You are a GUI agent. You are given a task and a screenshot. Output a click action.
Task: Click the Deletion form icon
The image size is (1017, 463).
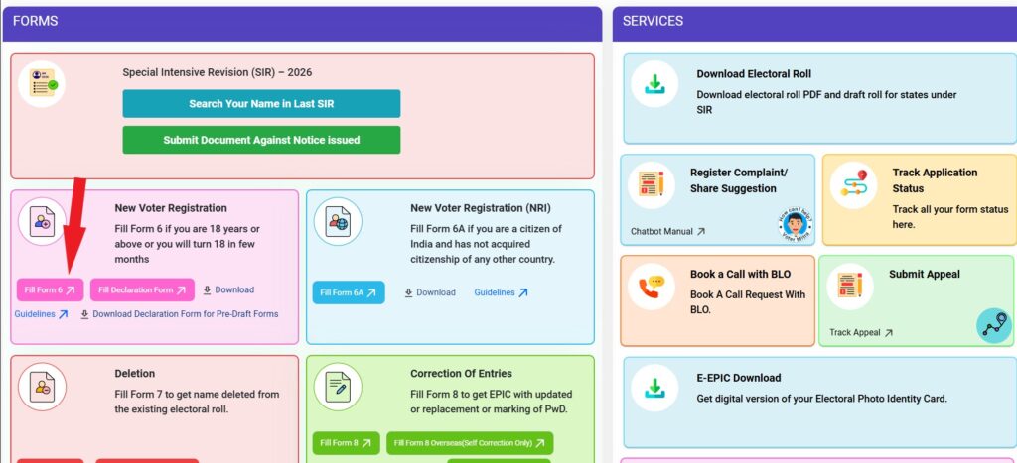43,387
